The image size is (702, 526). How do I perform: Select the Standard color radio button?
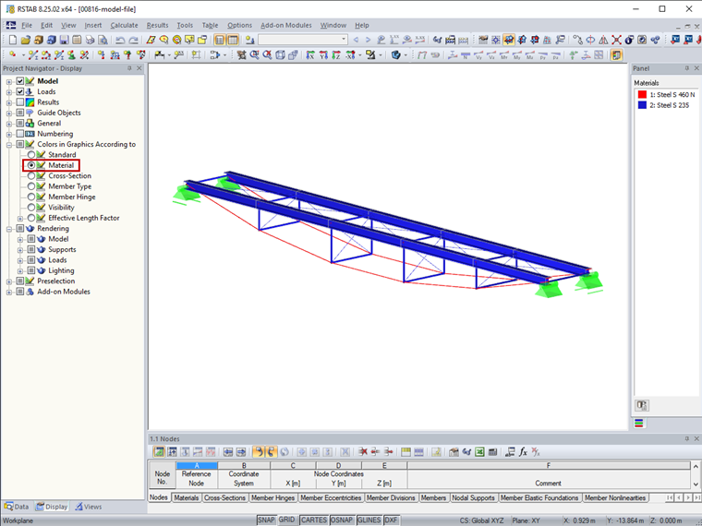30,155
